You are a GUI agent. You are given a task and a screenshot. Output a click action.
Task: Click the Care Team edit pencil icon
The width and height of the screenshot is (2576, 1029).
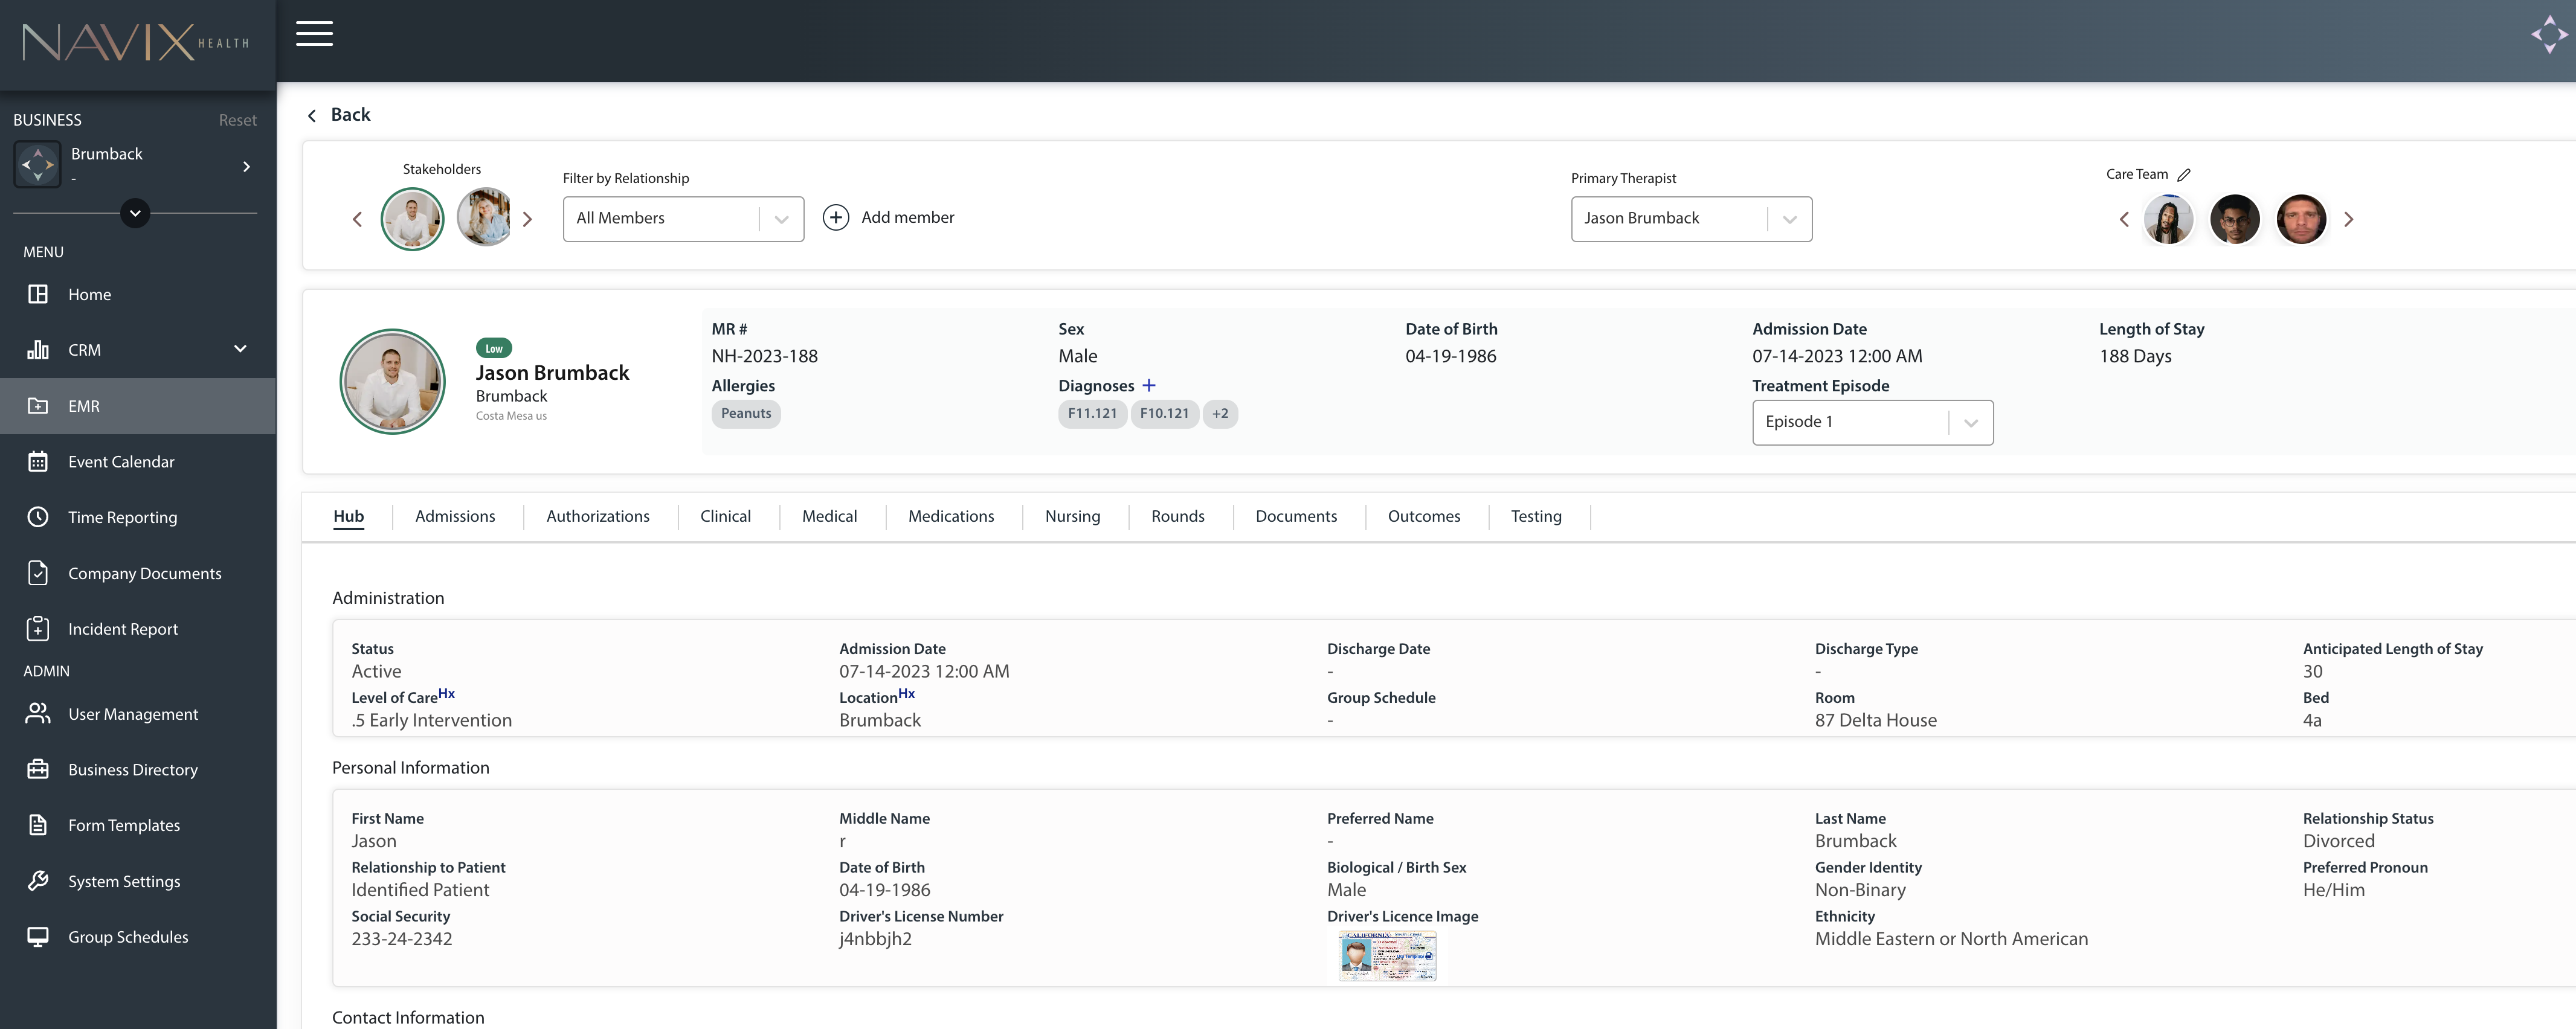tap(2184, 174)
